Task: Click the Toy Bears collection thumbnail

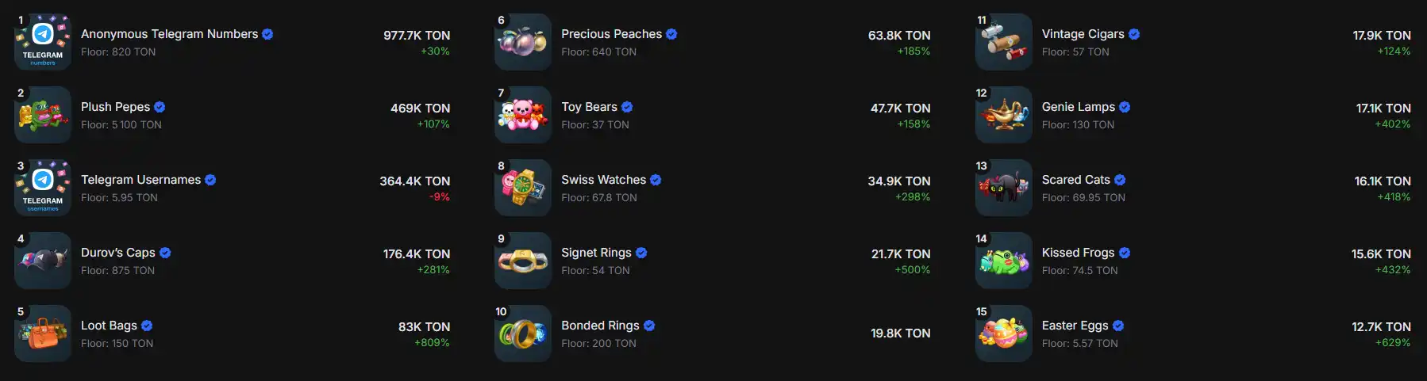Action: 523,115
